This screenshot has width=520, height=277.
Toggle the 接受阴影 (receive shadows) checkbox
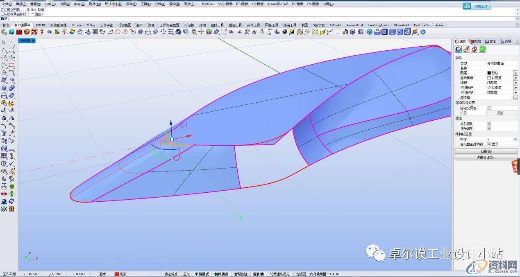489,128
